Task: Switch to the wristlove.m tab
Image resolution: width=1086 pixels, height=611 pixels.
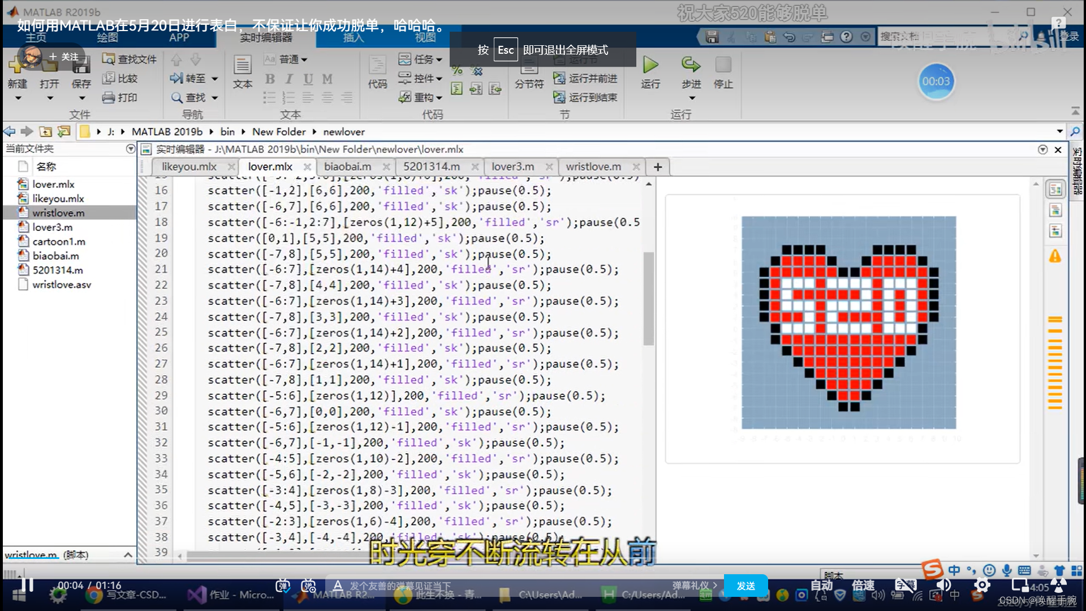Action: click(x=593, y=166)
